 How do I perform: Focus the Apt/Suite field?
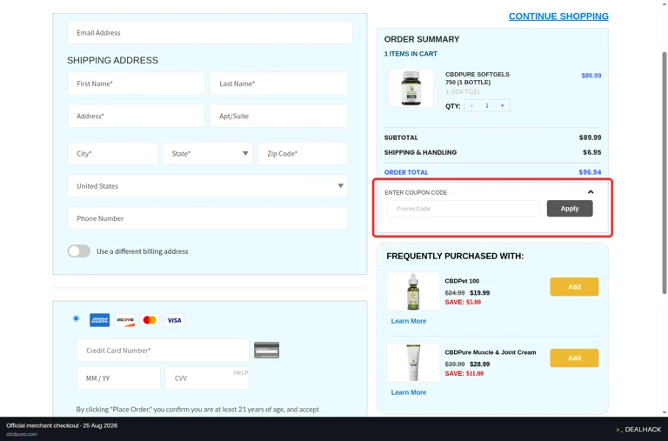pyautogui.click(x=278, y=116)
